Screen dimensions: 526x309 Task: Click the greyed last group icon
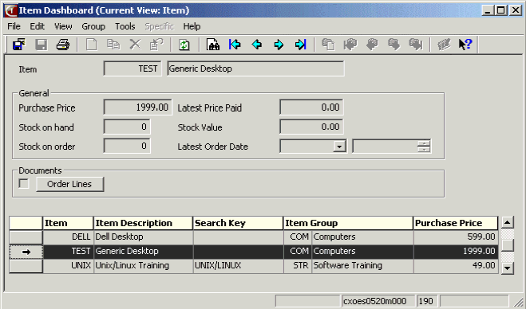click(x=416, y=44)
